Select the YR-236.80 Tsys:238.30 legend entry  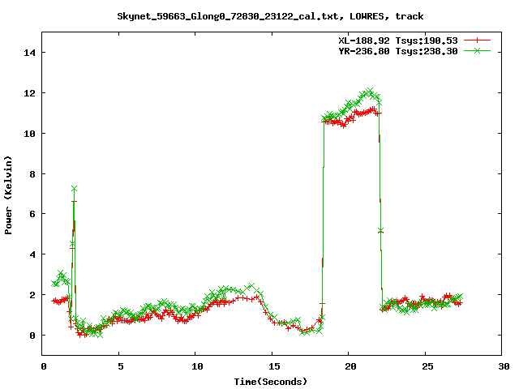(x=398, y=51)
